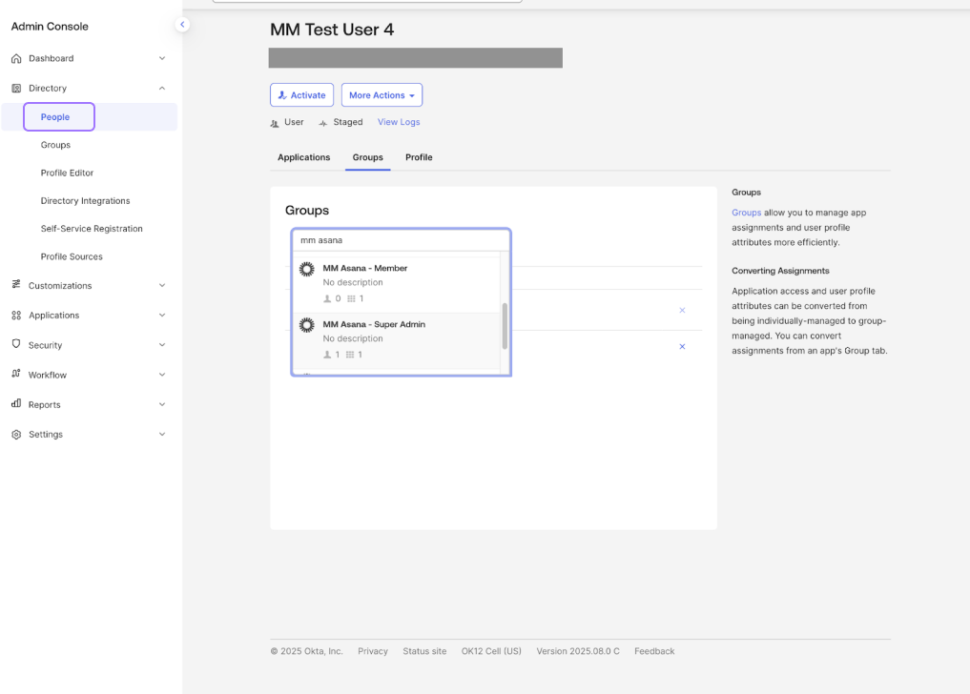This screenshot has width=970, height=694.
Task: Click the group search input field
Action: click(401, 240)
